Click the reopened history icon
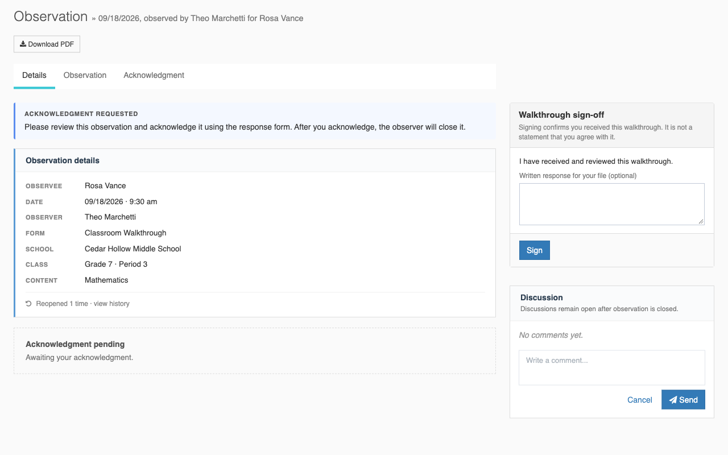 (28, 304)
